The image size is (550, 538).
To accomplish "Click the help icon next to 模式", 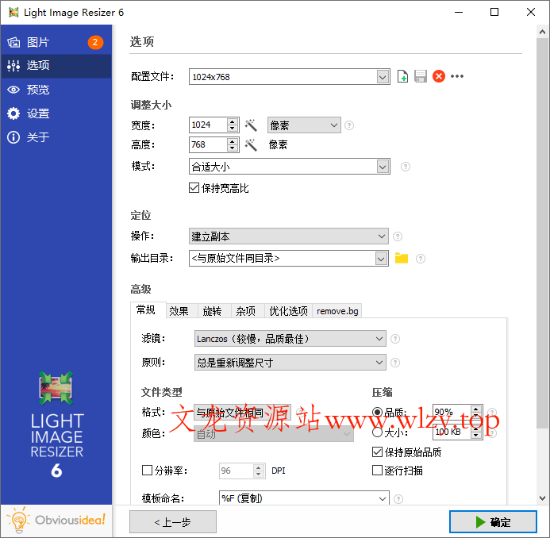I will (x=405, y=167).
